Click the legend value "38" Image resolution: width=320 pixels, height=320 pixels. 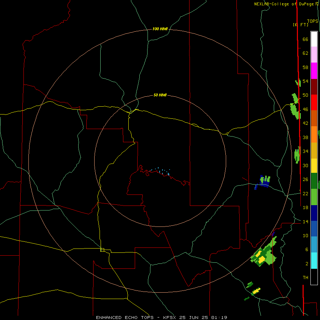(305, 137)
